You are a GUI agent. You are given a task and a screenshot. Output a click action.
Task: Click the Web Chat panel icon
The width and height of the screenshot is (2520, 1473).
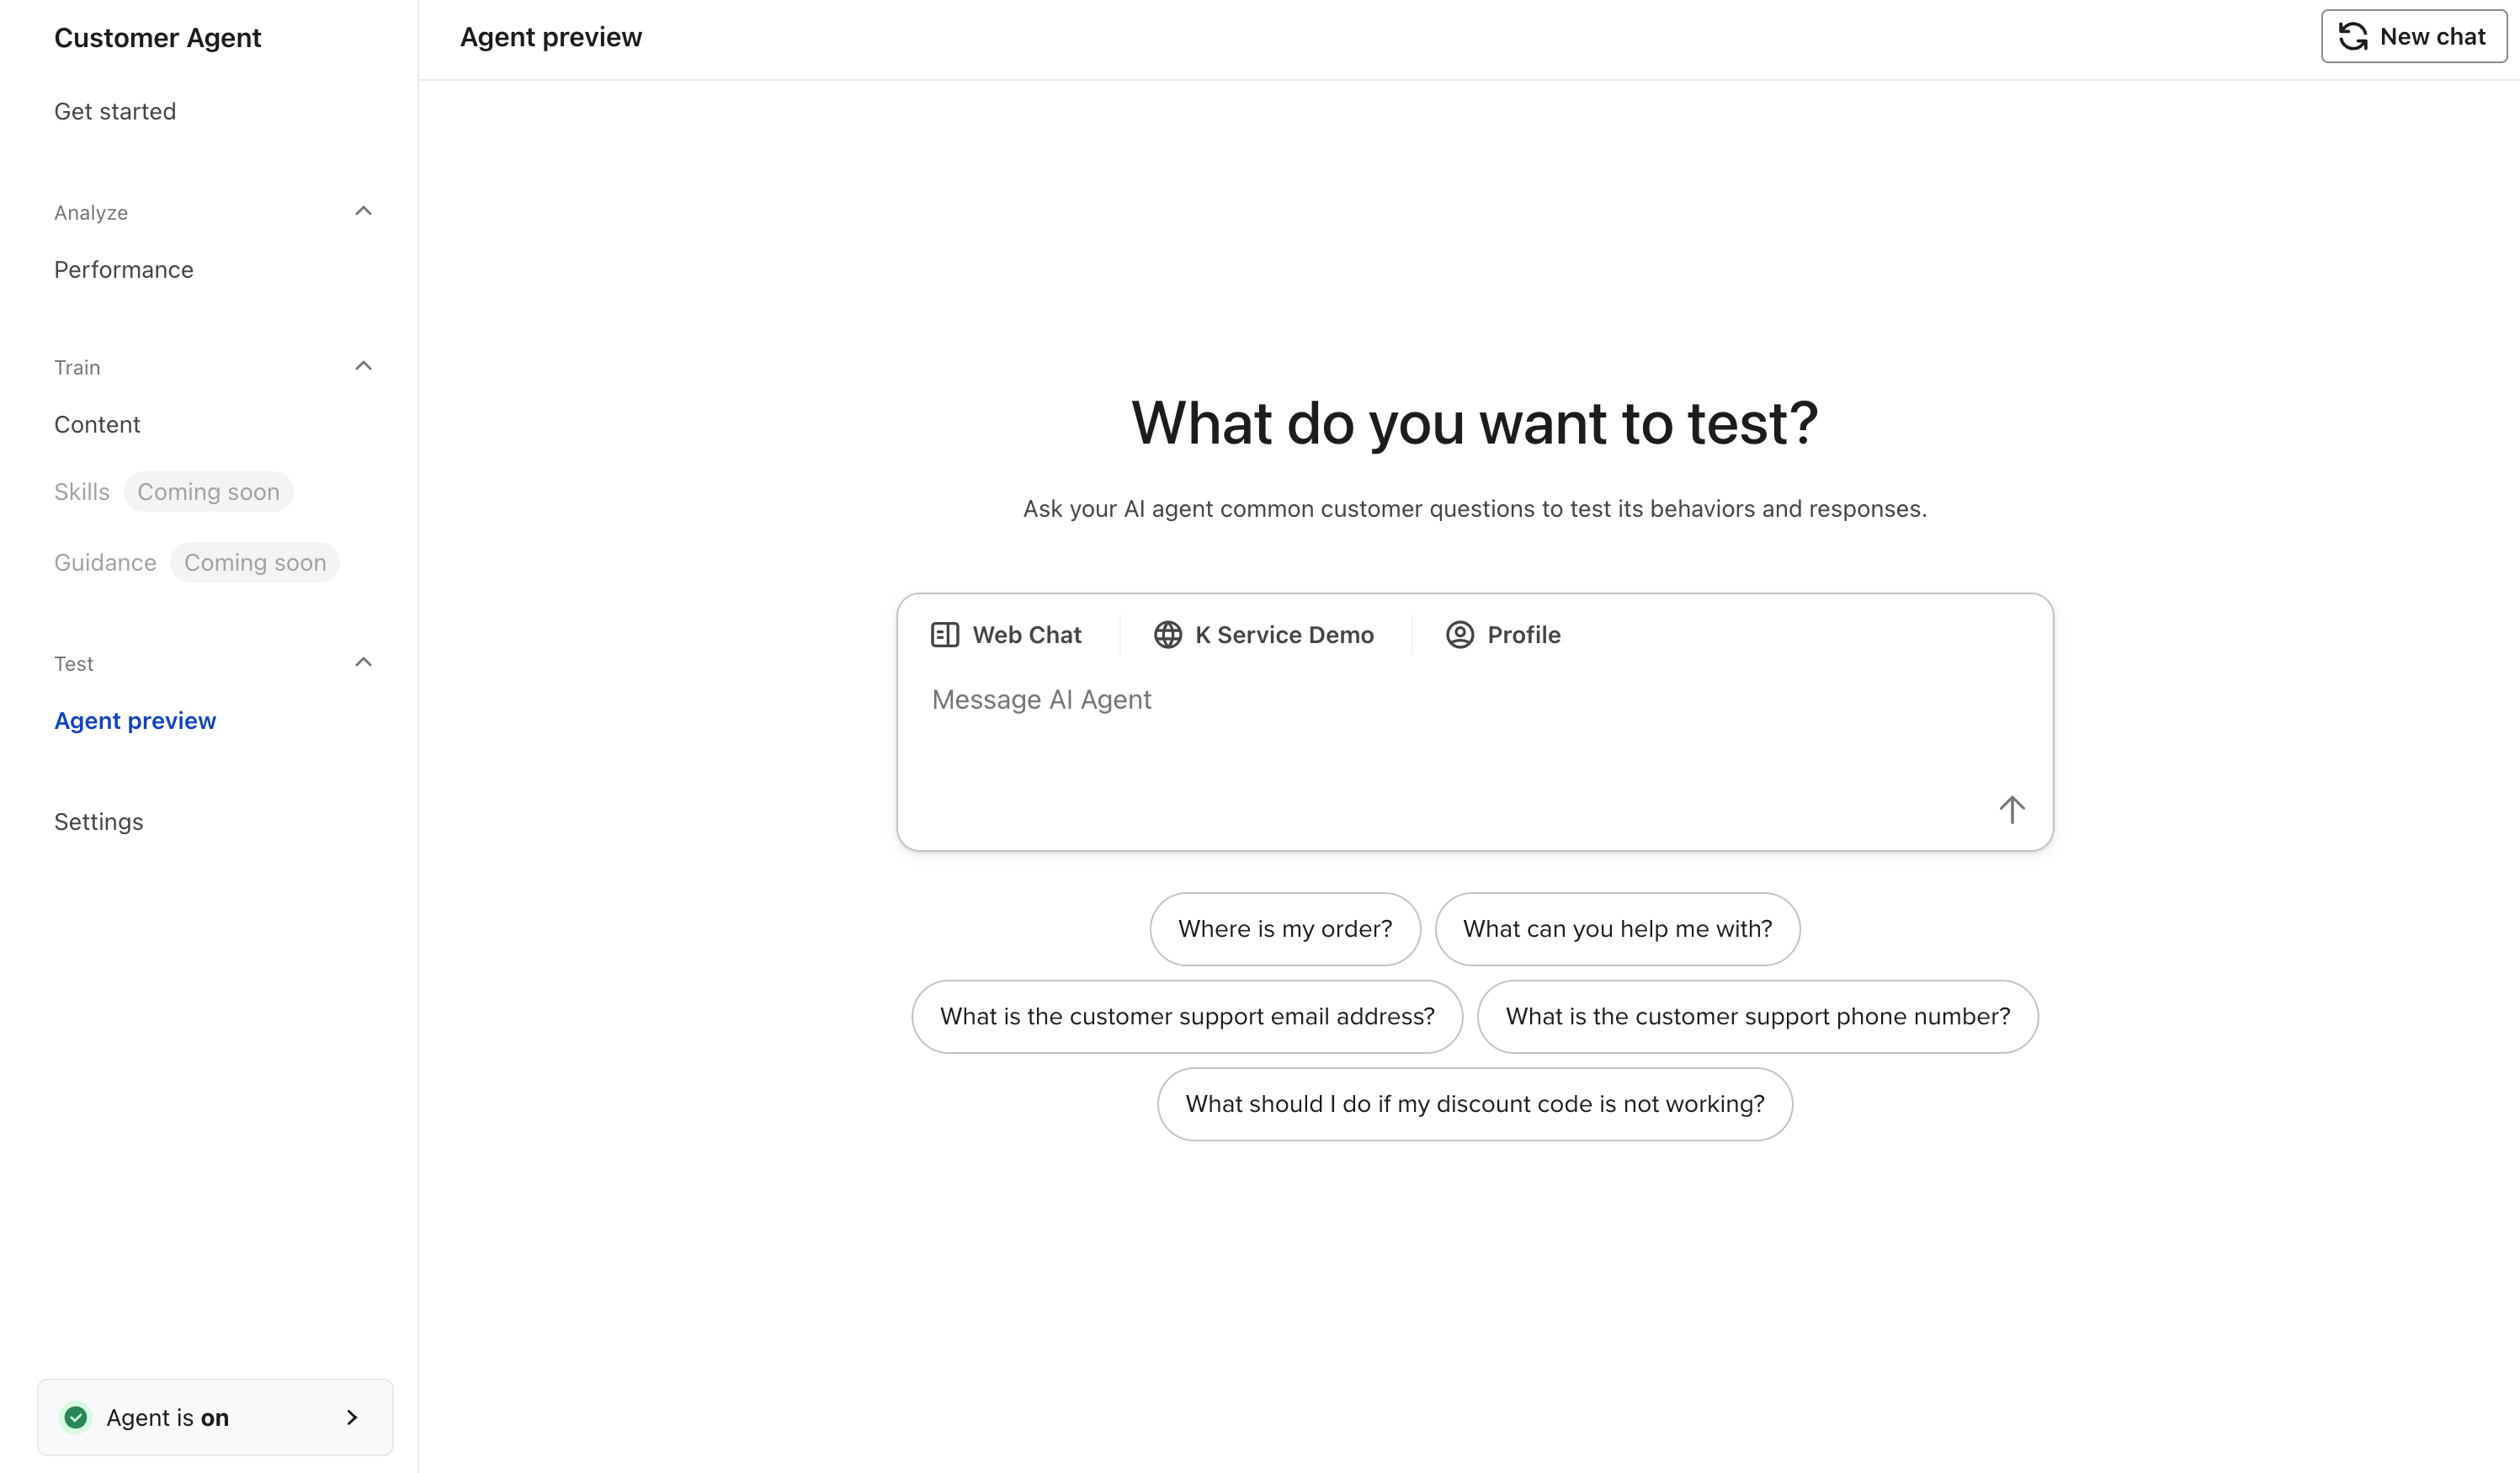(x=945, y=635)
